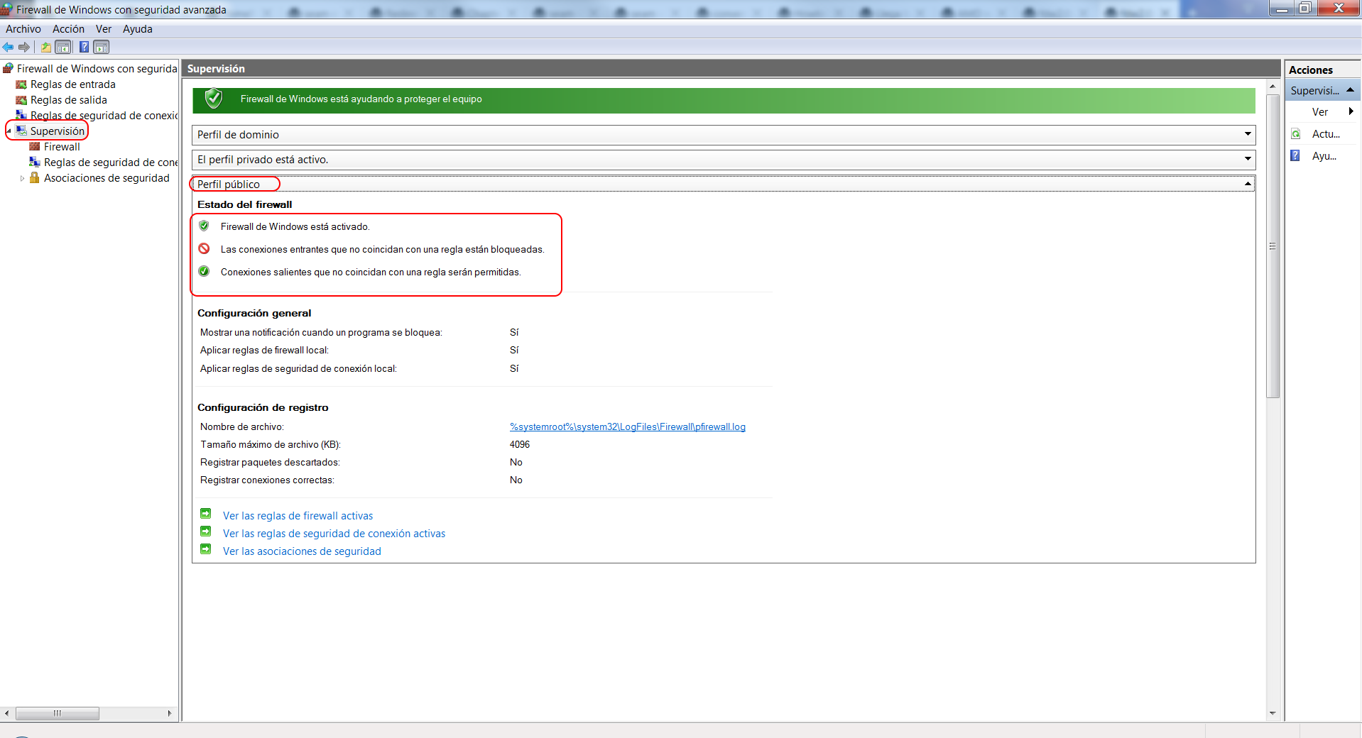Expand 'El perfil privado está activo.' section arrow
1362x738 pixels.
[x=1248, y=159]
